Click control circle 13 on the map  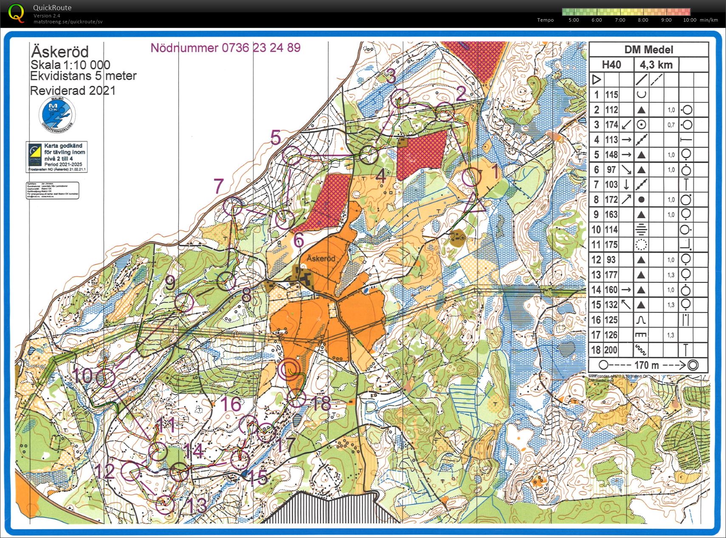point(165,505)
